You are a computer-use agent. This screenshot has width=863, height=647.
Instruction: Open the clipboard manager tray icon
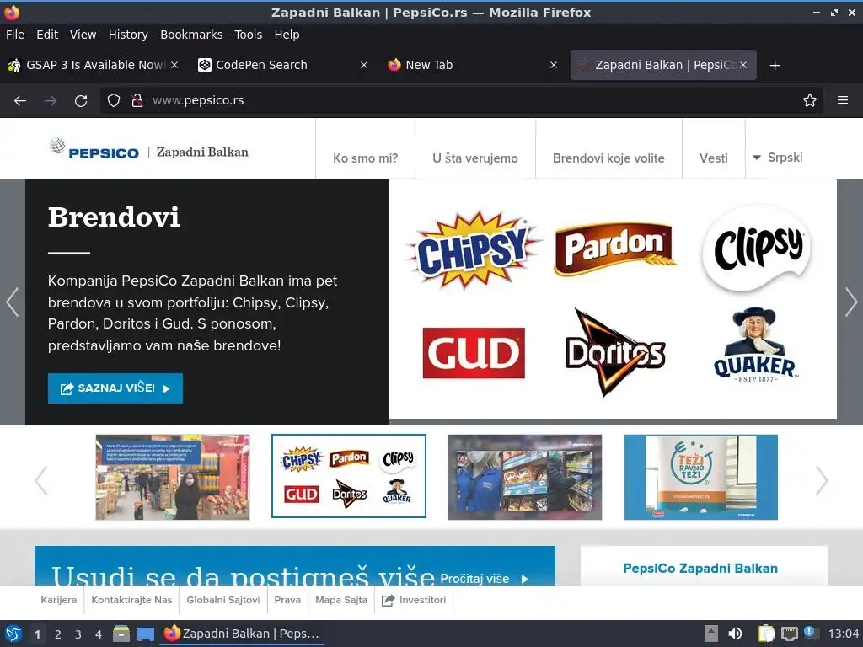(766, 634)
